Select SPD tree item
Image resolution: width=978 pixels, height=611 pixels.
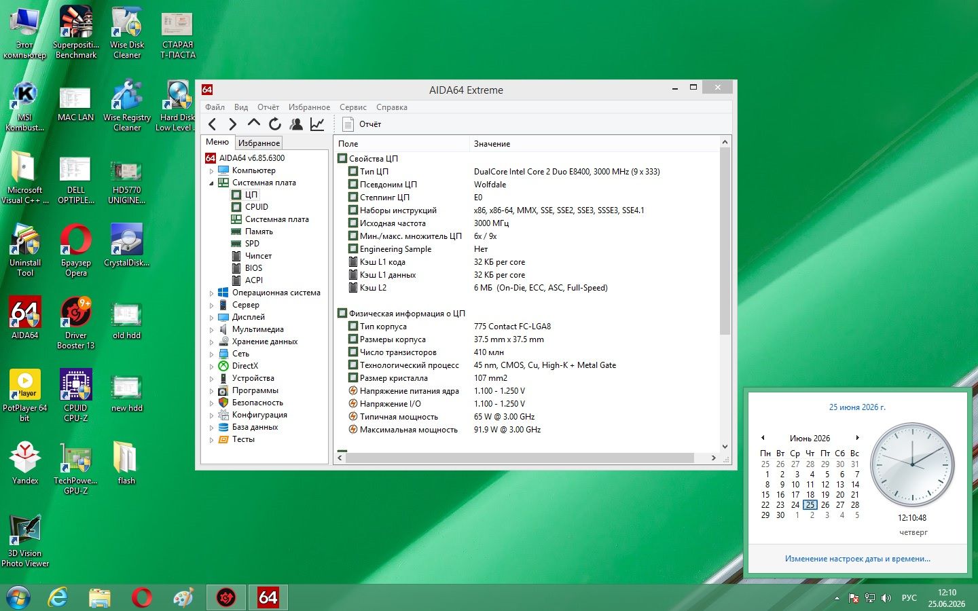pos(252,244)
